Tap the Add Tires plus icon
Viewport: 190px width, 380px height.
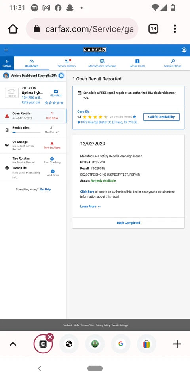(53, 171)
